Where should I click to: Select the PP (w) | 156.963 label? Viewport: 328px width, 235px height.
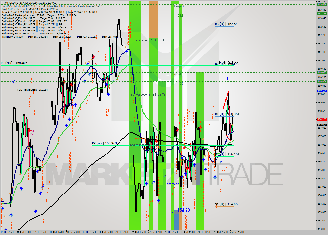pos(105,143)
